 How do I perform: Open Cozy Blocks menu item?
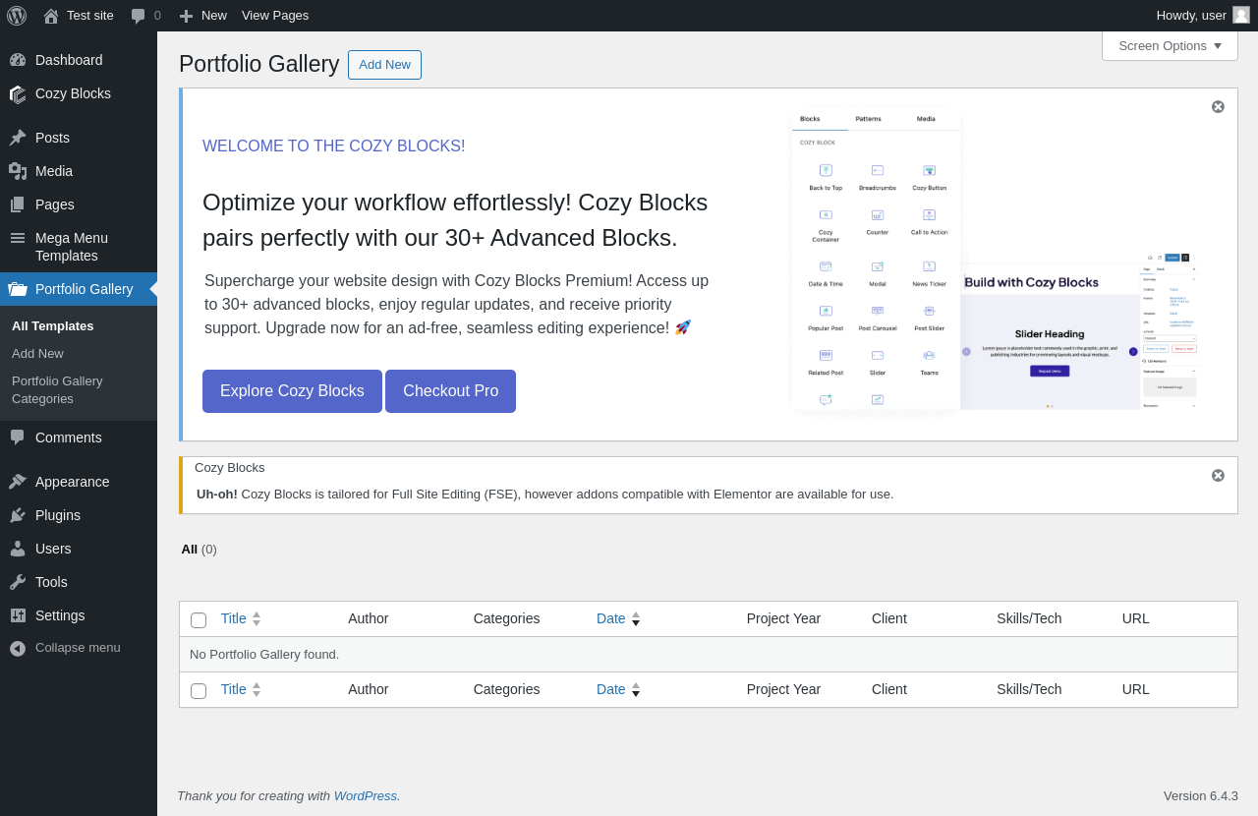[79, 93]
